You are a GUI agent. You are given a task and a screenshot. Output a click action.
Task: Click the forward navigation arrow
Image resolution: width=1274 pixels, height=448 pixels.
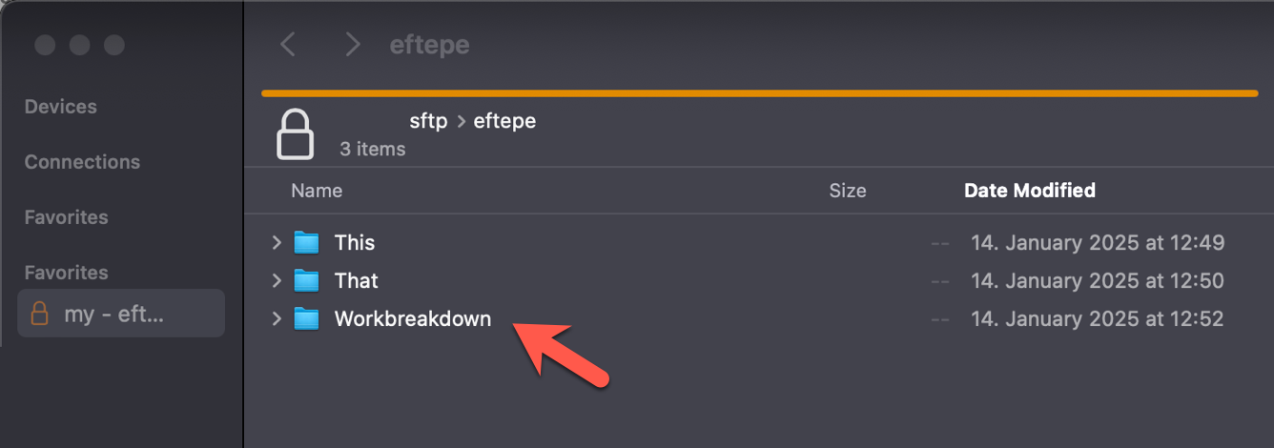353,44
